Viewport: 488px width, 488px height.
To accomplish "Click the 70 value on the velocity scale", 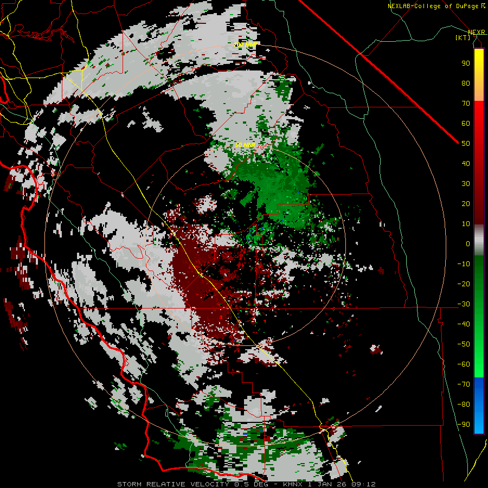I will (x=466, y=104).
